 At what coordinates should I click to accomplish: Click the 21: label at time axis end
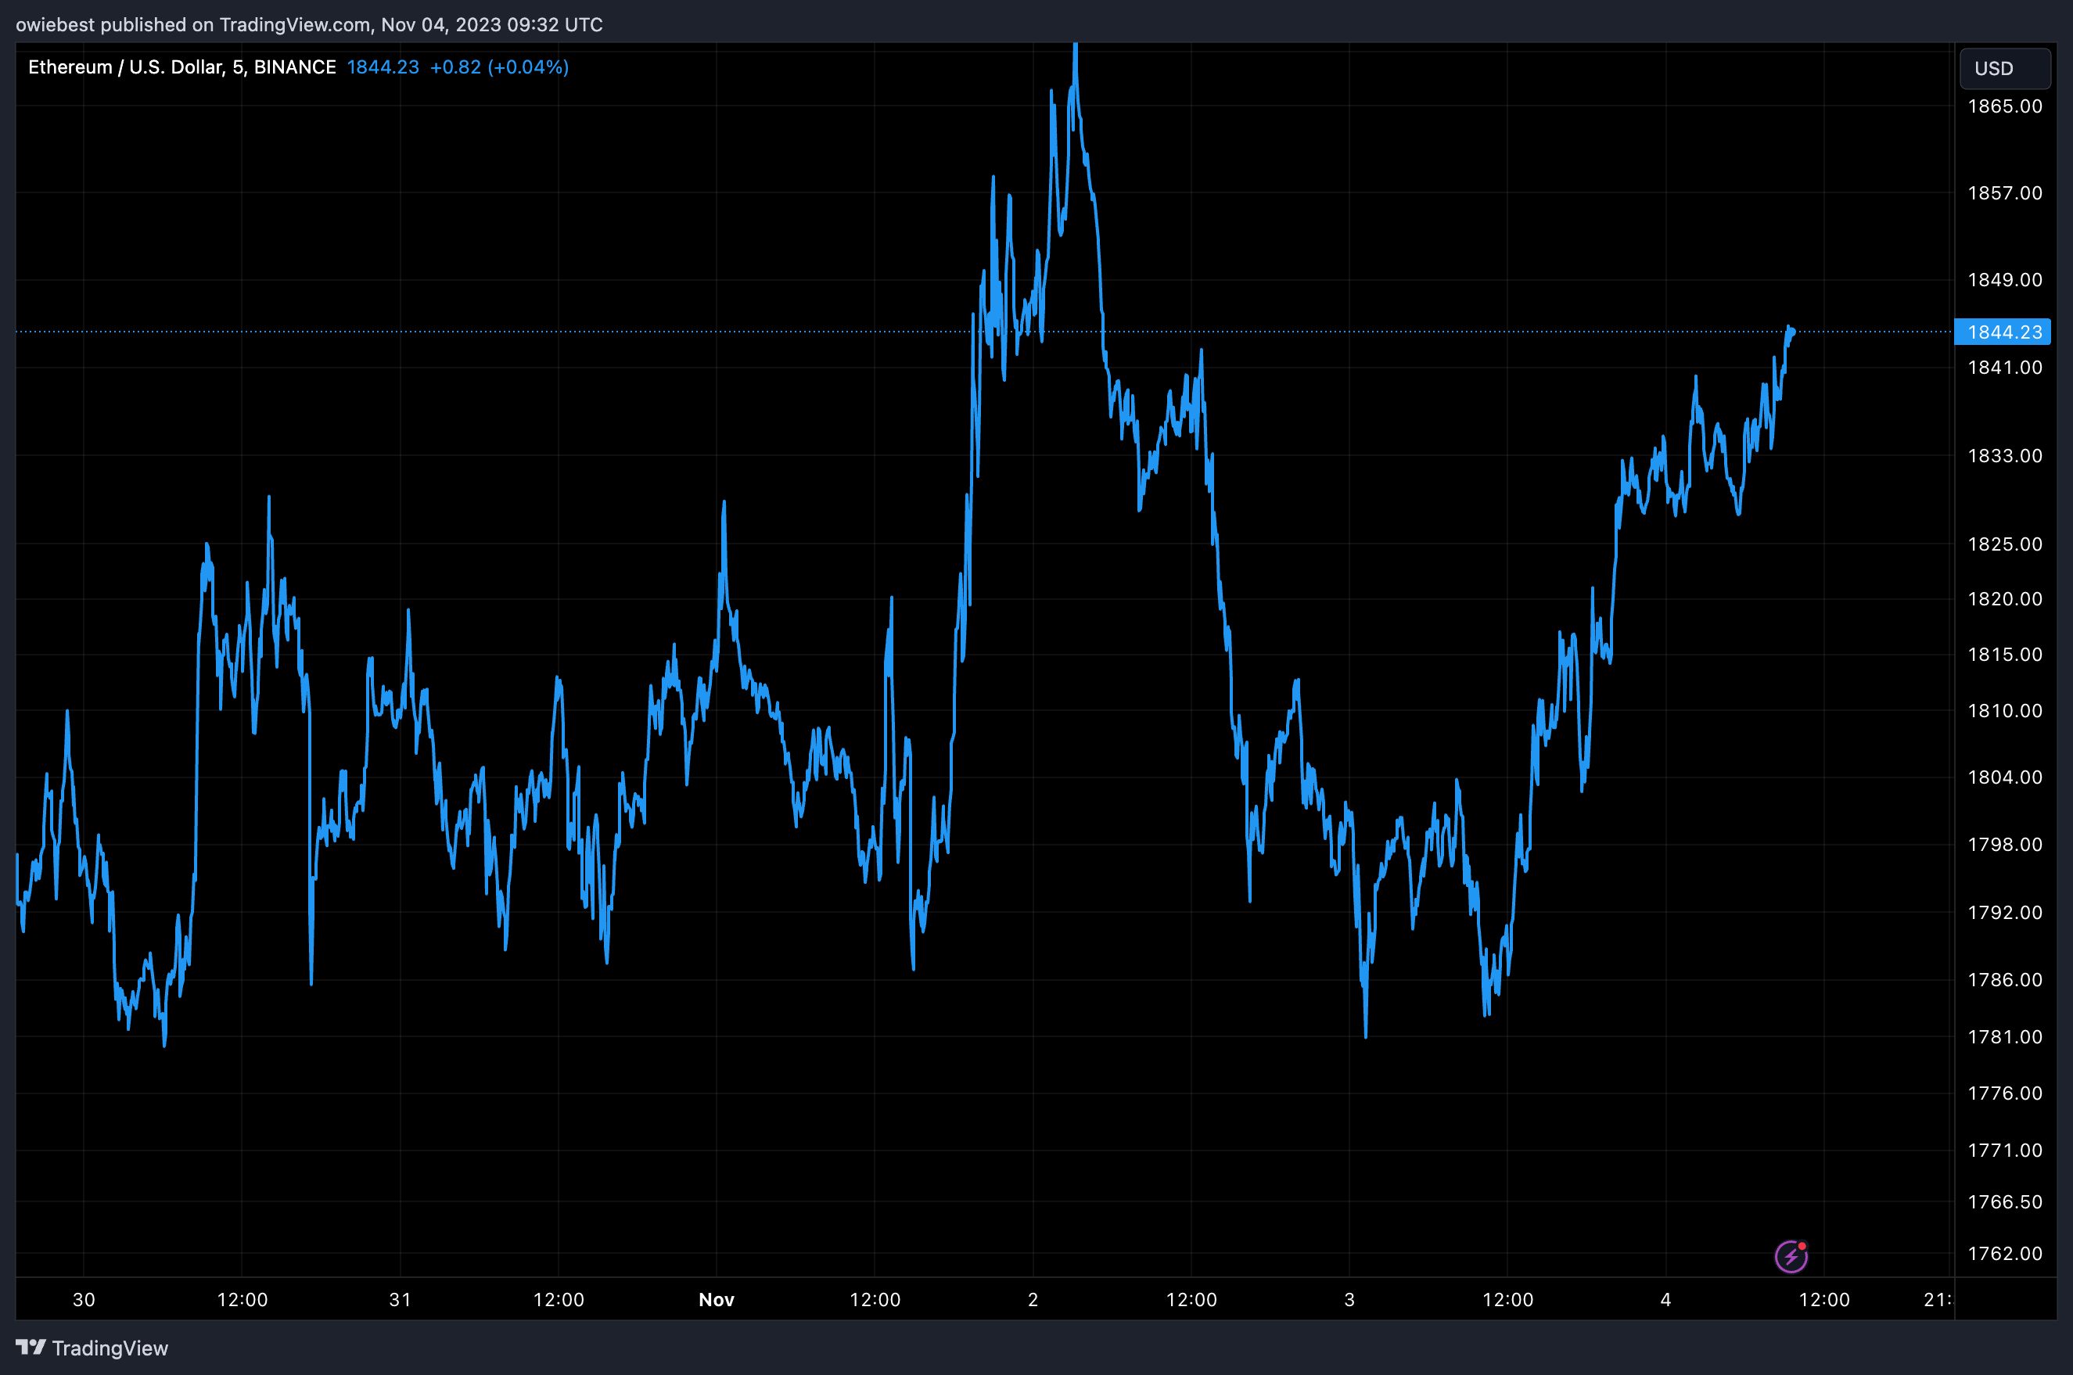coord(1937,1300)
